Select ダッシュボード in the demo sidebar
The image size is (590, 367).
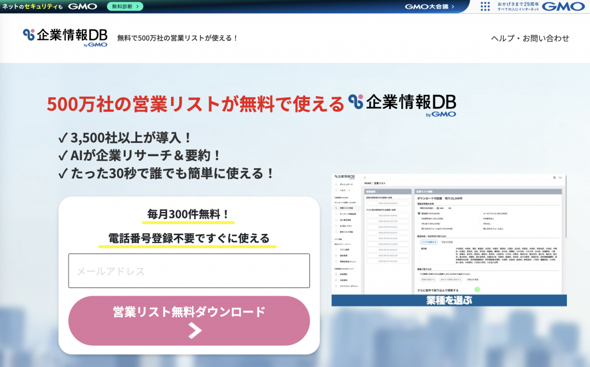346,184
